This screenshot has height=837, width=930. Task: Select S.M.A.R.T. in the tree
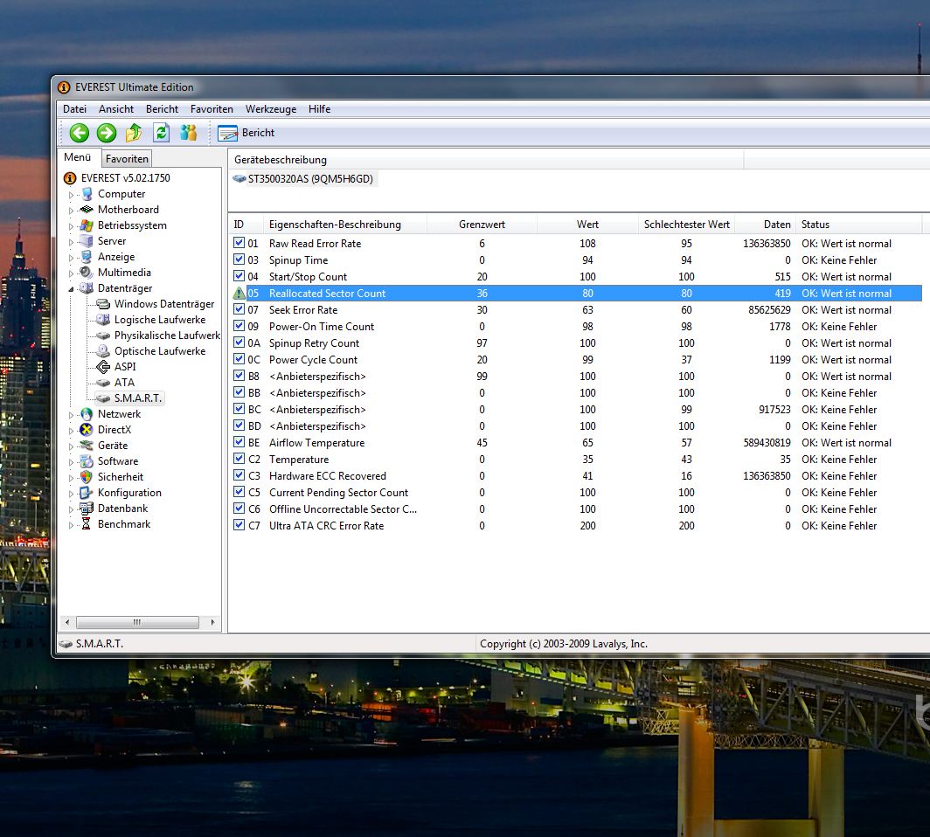click(x=138, y=398)
